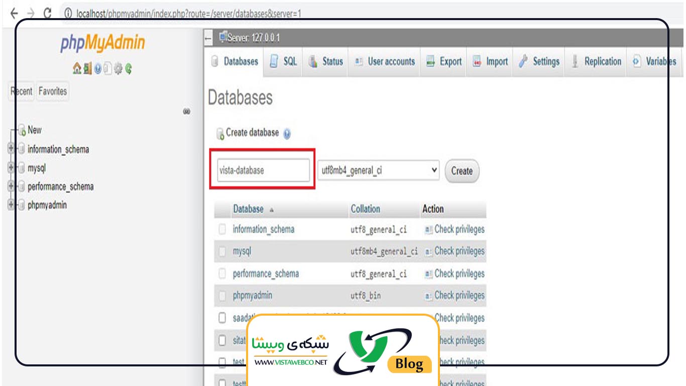Open the utf8mb4_general_ci collation dropdown
686x386 pixels.
point(378,170)
